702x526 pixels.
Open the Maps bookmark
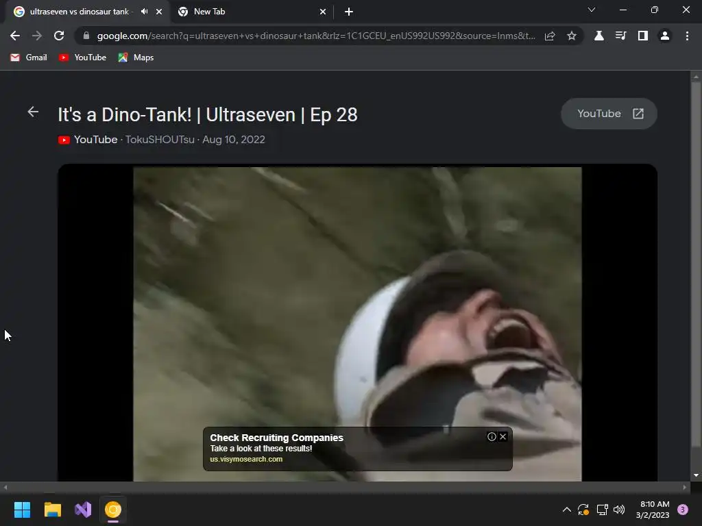click(136, 58)
